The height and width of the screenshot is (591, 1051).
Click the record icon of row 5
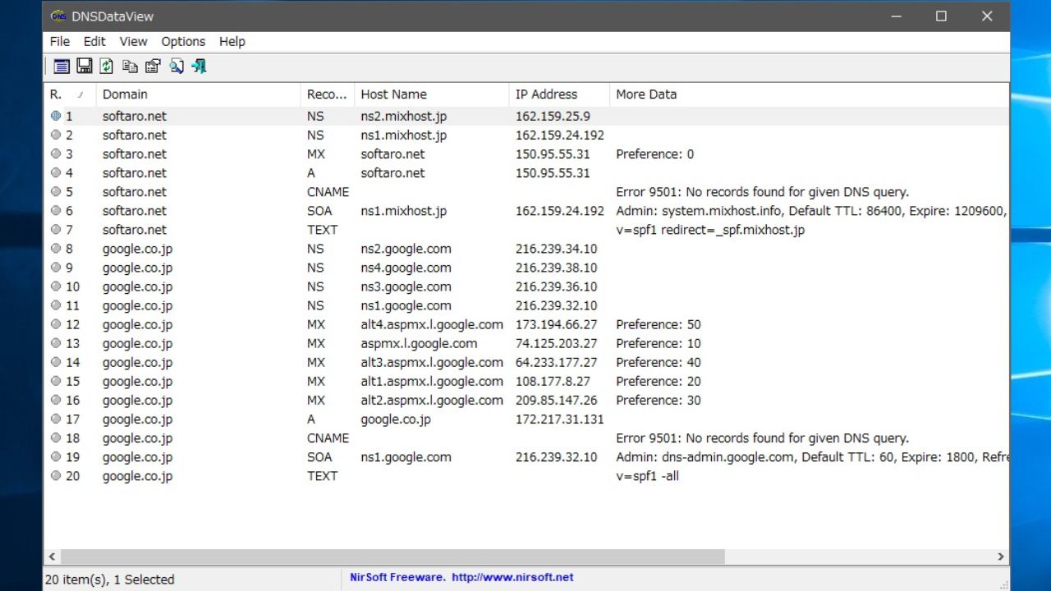pyautogui.click(x=56, y=192)
